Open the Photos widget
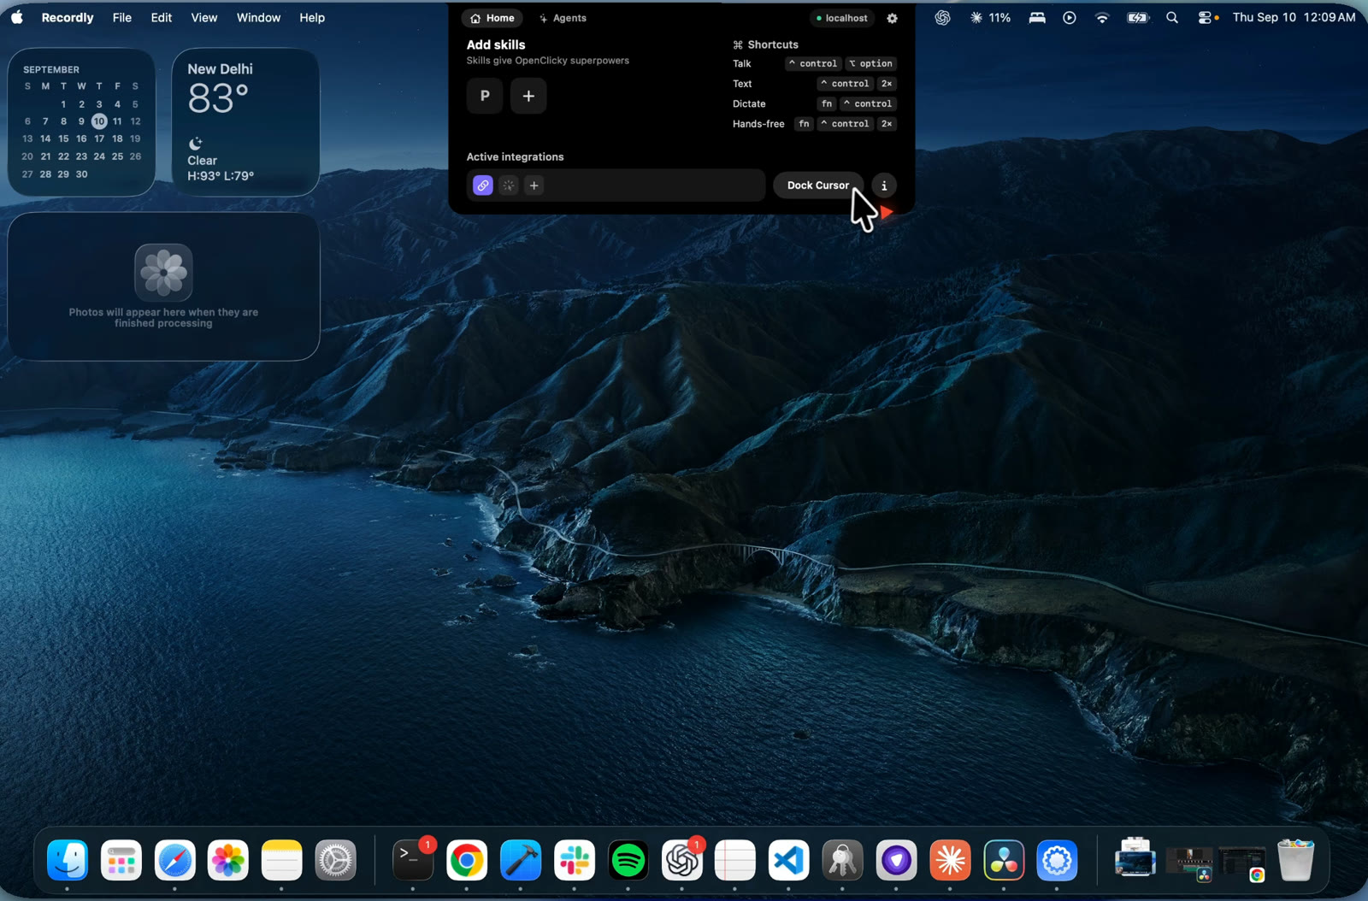The height and width of the screenshot is (901, 1368). coord(163,286)
